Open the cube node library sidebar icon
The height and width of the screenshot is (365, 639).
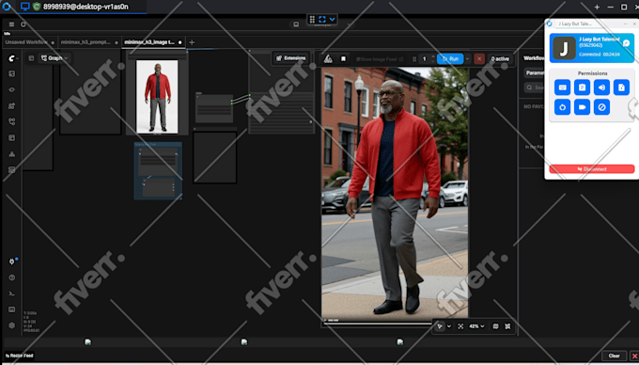click(12, 89)
